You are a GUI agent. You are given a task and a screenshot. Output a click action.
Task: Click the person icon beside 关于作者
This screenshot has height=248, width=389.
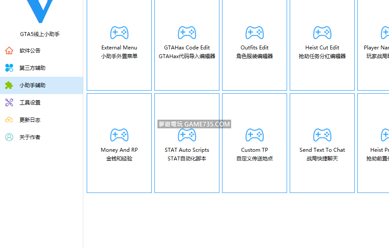tap(9, 137)
